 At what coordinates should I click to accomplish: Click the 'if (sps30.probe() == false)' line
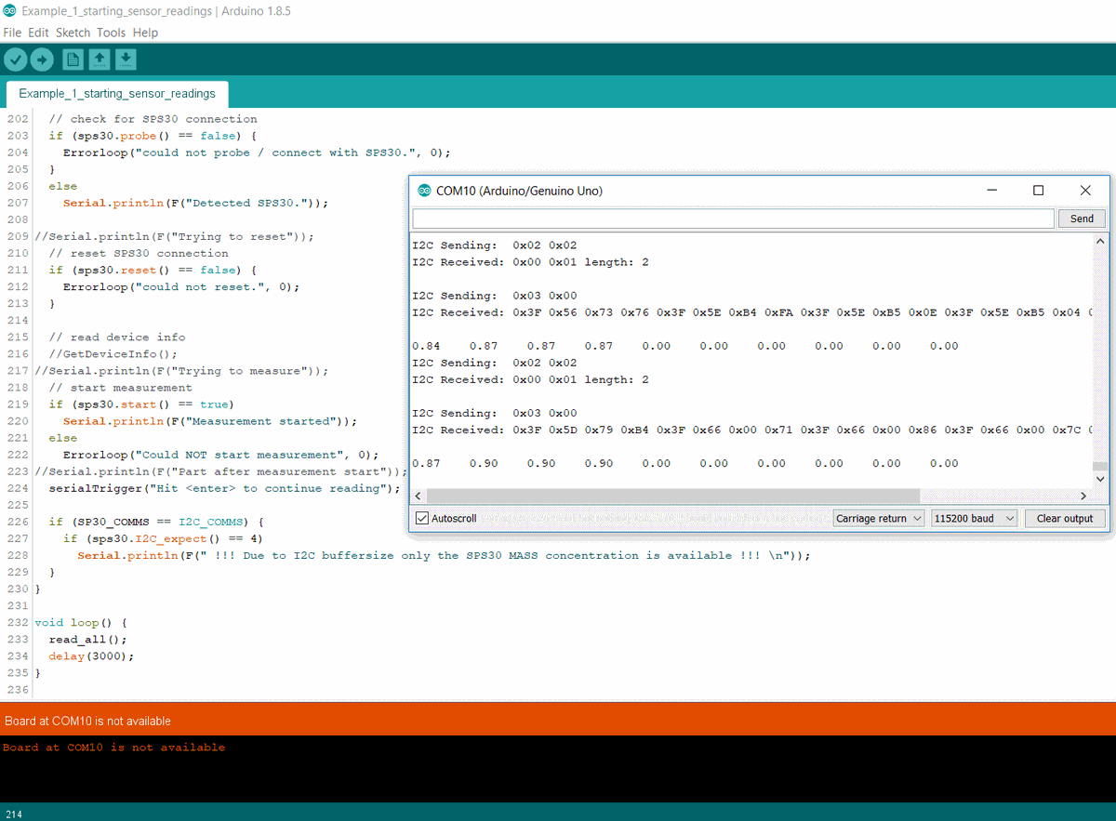point(153,136)
